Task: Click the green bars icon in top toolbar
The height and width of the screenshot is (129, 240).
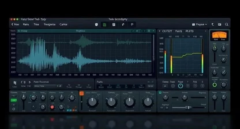Action: click(x=104, y=25)
